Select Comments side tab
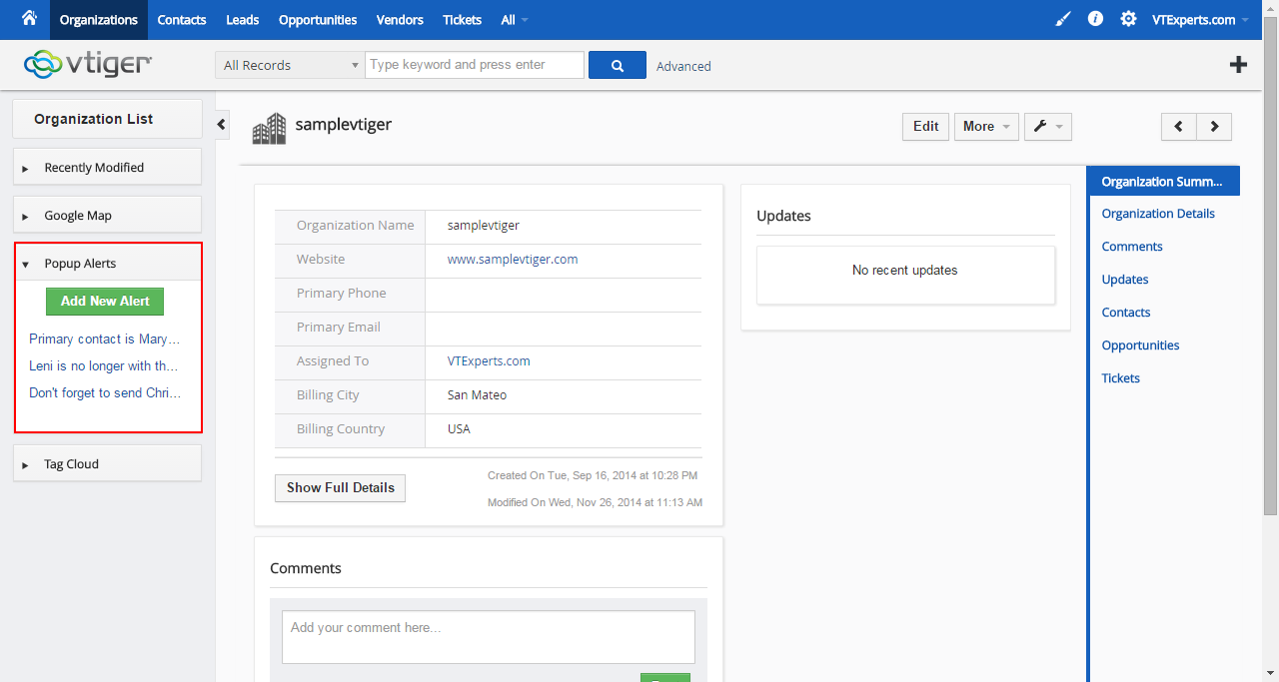 (x=1132, y=247)
